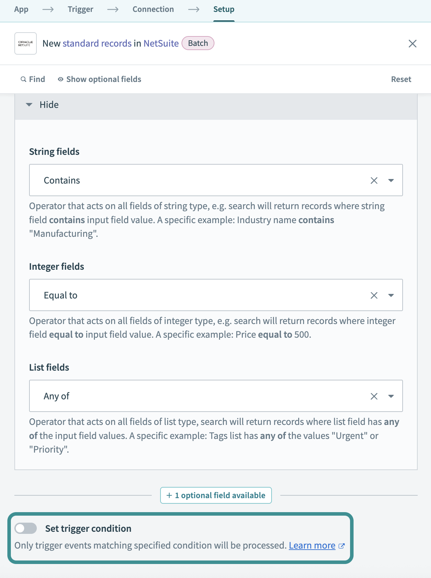Open the Integer fields operator dropdown
Screen dimensions: 431x578
tap(391, 295)
